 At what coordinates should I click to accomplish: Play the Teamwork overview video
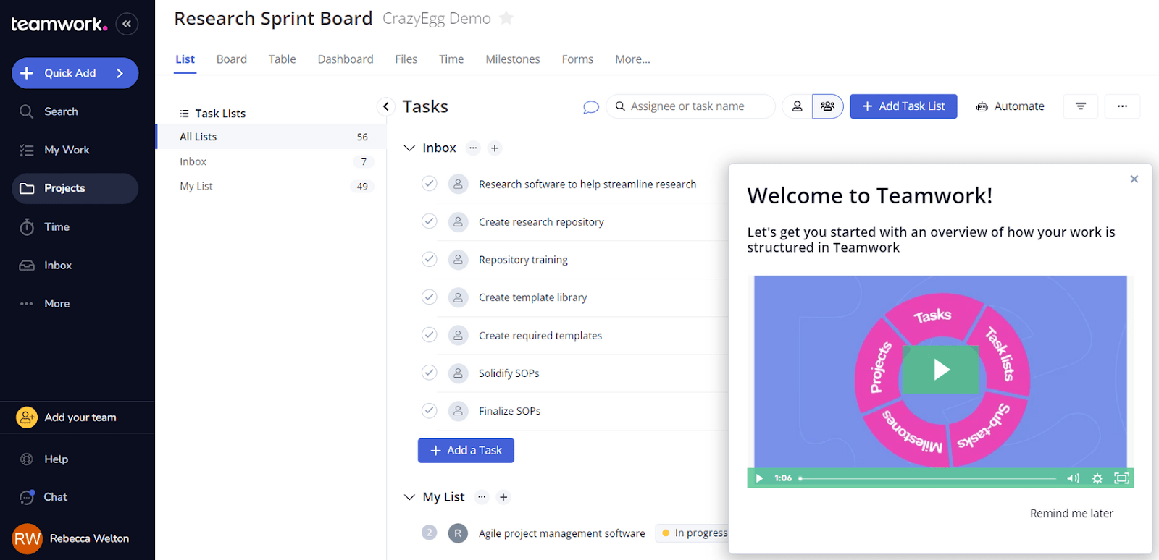tap(940, 370)
